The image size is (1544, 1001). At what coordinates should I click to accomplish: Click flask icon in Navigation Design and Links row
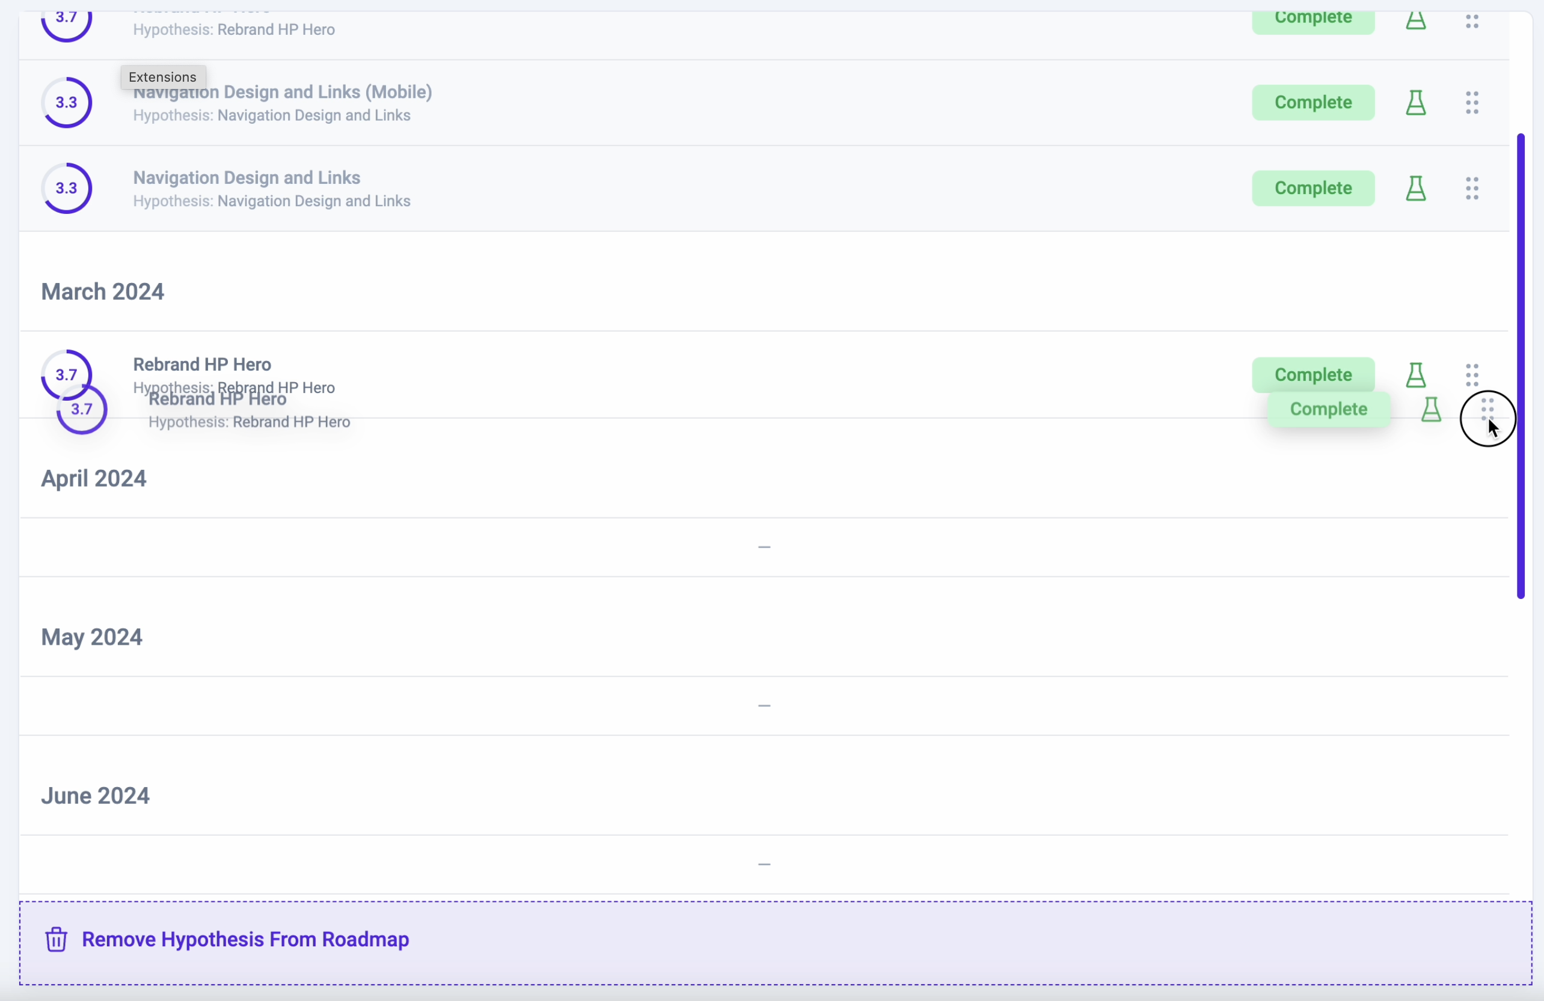(x=1415, y=188)
